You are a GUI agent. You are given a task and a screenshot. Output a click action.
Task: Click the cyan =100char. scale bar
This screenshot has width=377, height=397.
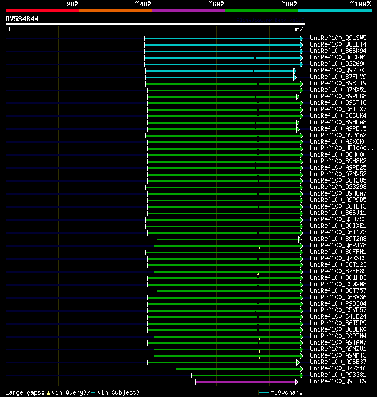tap(263, 393)
